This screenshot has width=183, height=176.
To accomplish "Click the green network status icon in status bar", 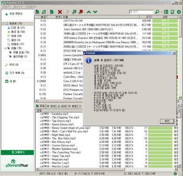I will pos(175,173).
